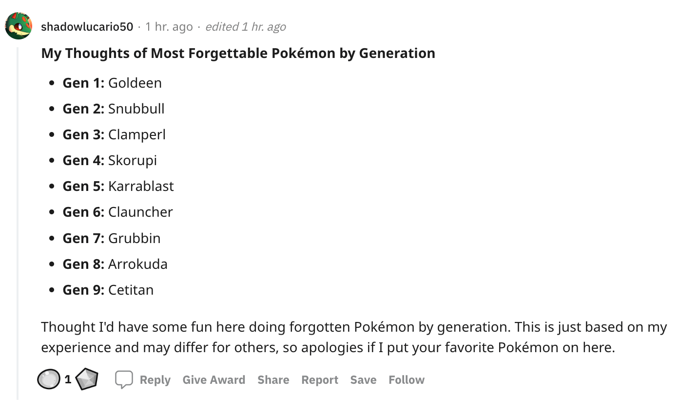
Task: Click the comment body paragraph text
Action: coord(354,337)
